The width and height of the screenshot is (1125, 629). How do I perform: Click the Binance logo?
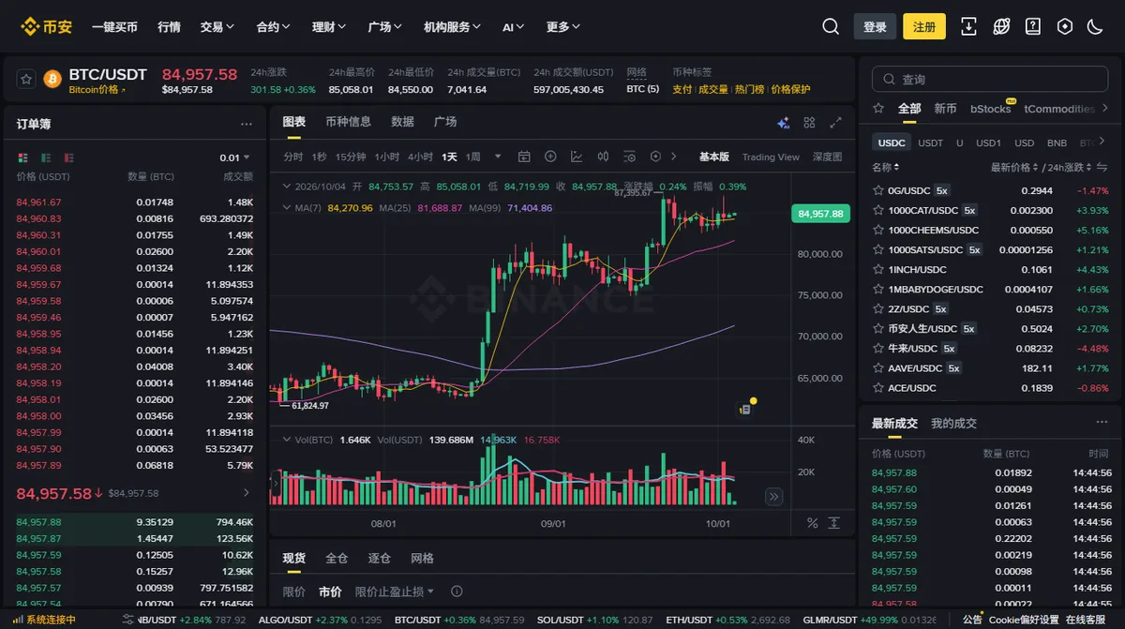[46, 26]
